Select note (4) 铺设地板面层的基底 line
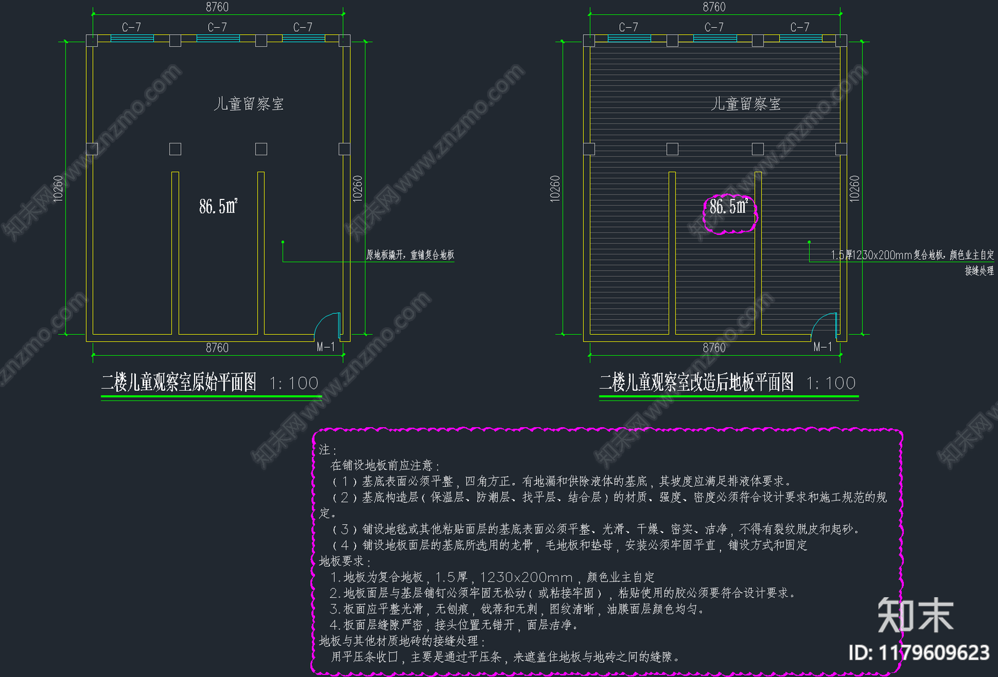Image resolution: width=998 pixels, height=677 pixels. tap(569, 545)
